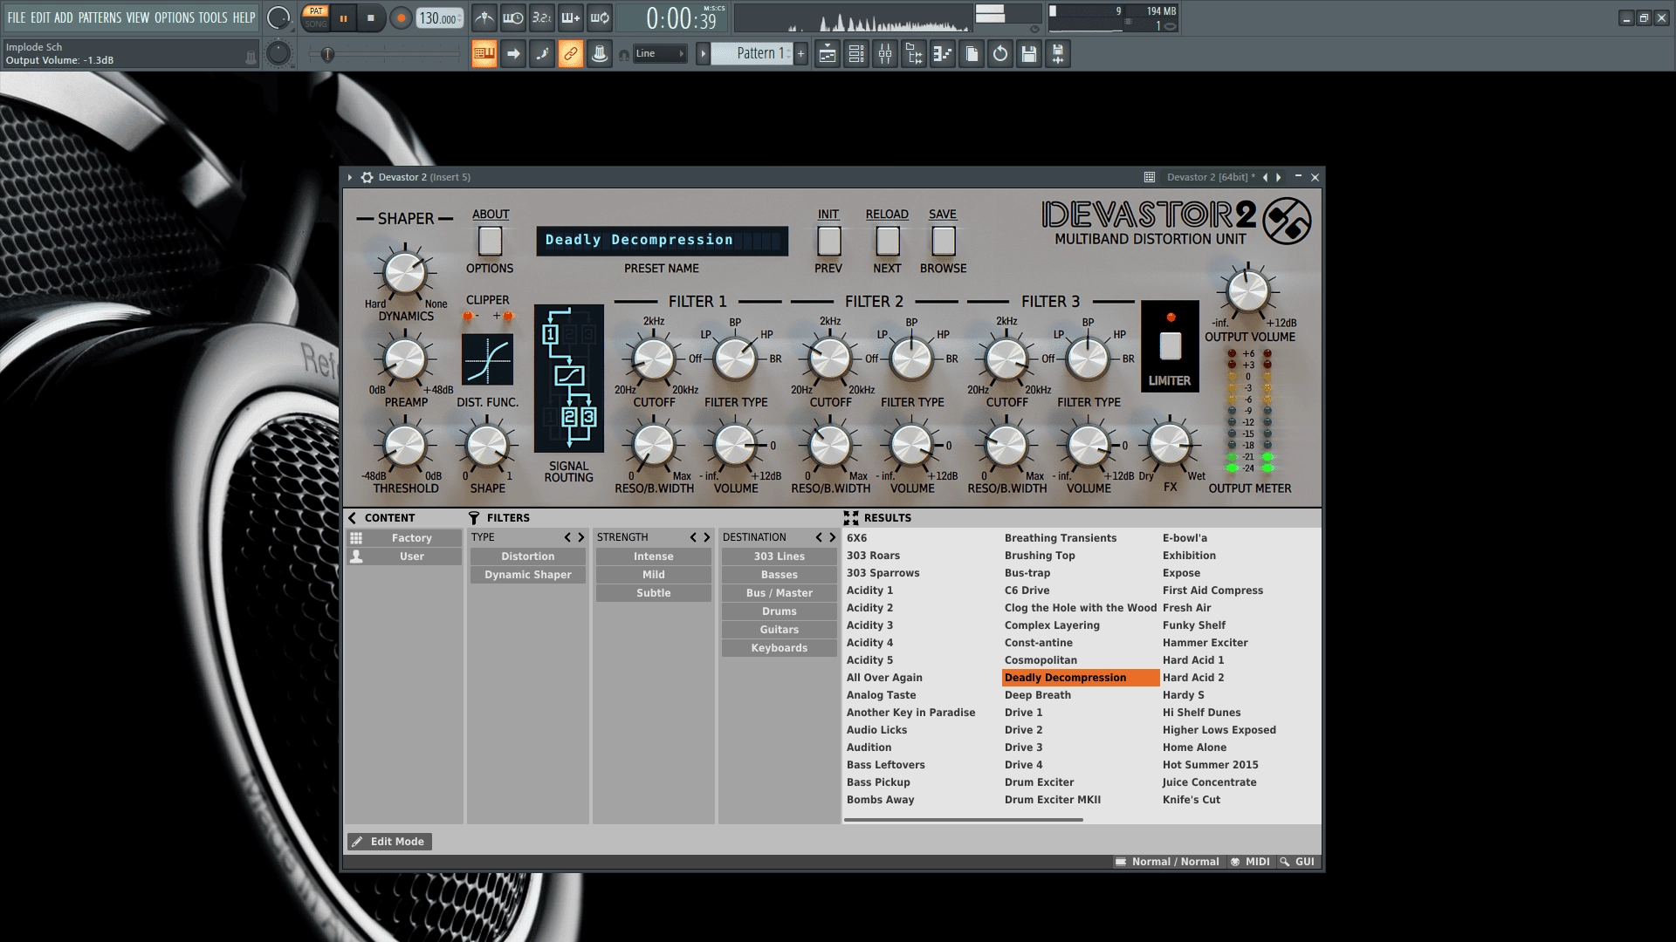Toggle link to controller icon

(x=571, y=54)
